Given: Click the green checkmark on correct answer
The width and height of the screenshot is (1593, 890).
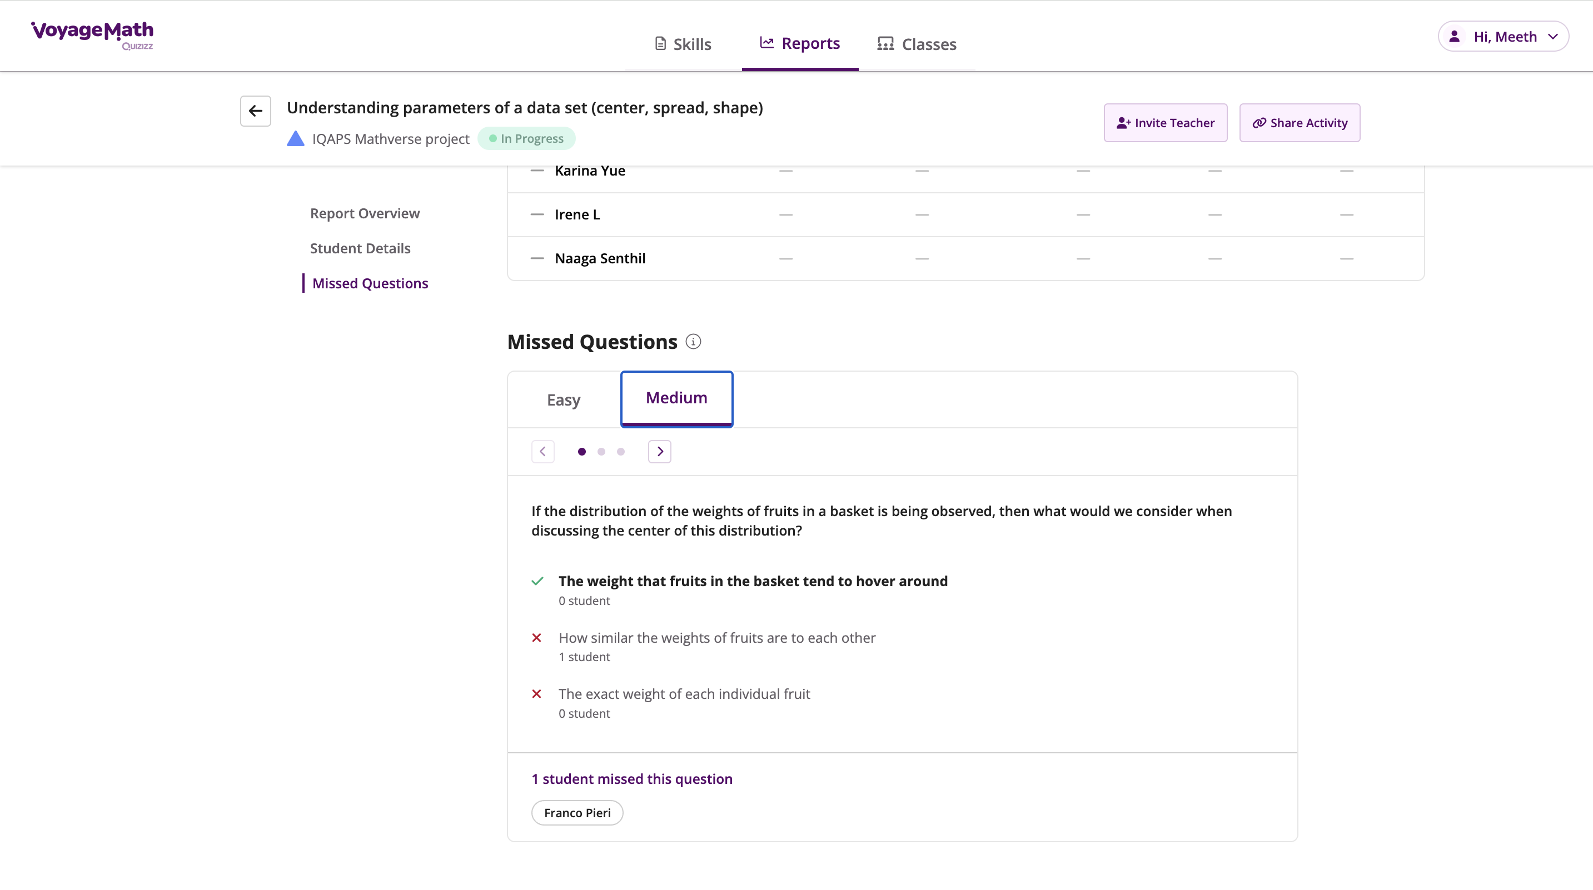Looking at the screenshot, I should pyautogui.click(x=537, y=581).
